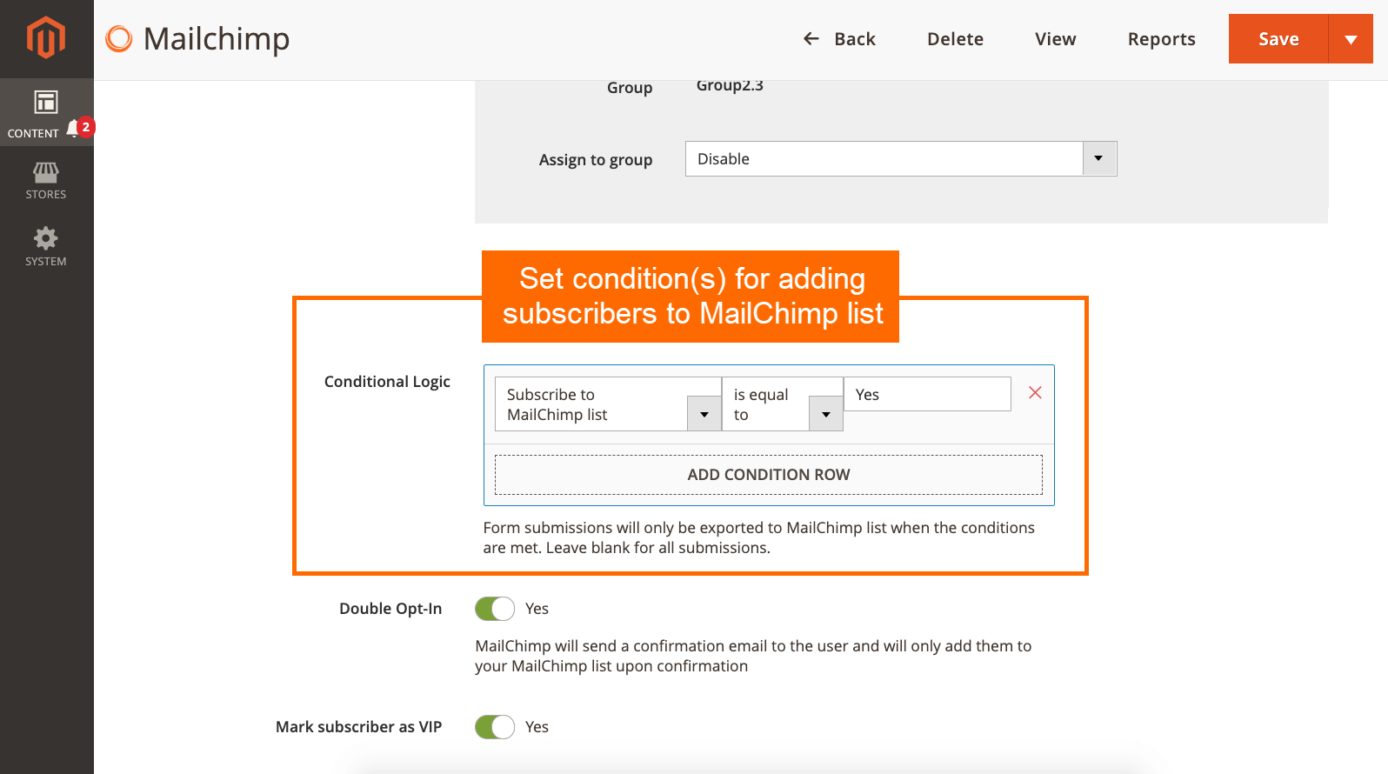
Task: Open the Content sidebar menu
Action: coord(46,112)
